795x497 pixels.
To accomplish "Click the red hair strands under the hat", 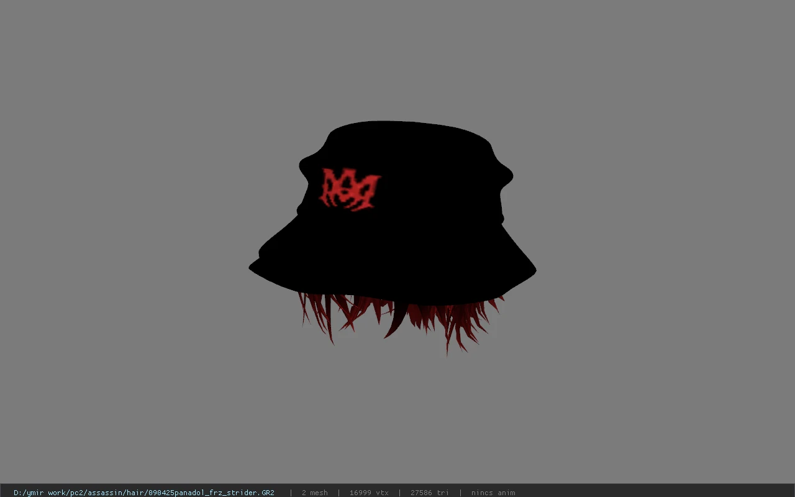I will [x=401, y=324].
